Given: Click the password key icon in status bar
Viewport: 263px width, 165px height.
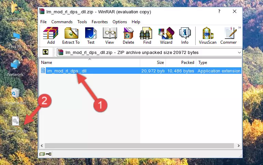Looking at the screenshot, I should click(49, 154).
